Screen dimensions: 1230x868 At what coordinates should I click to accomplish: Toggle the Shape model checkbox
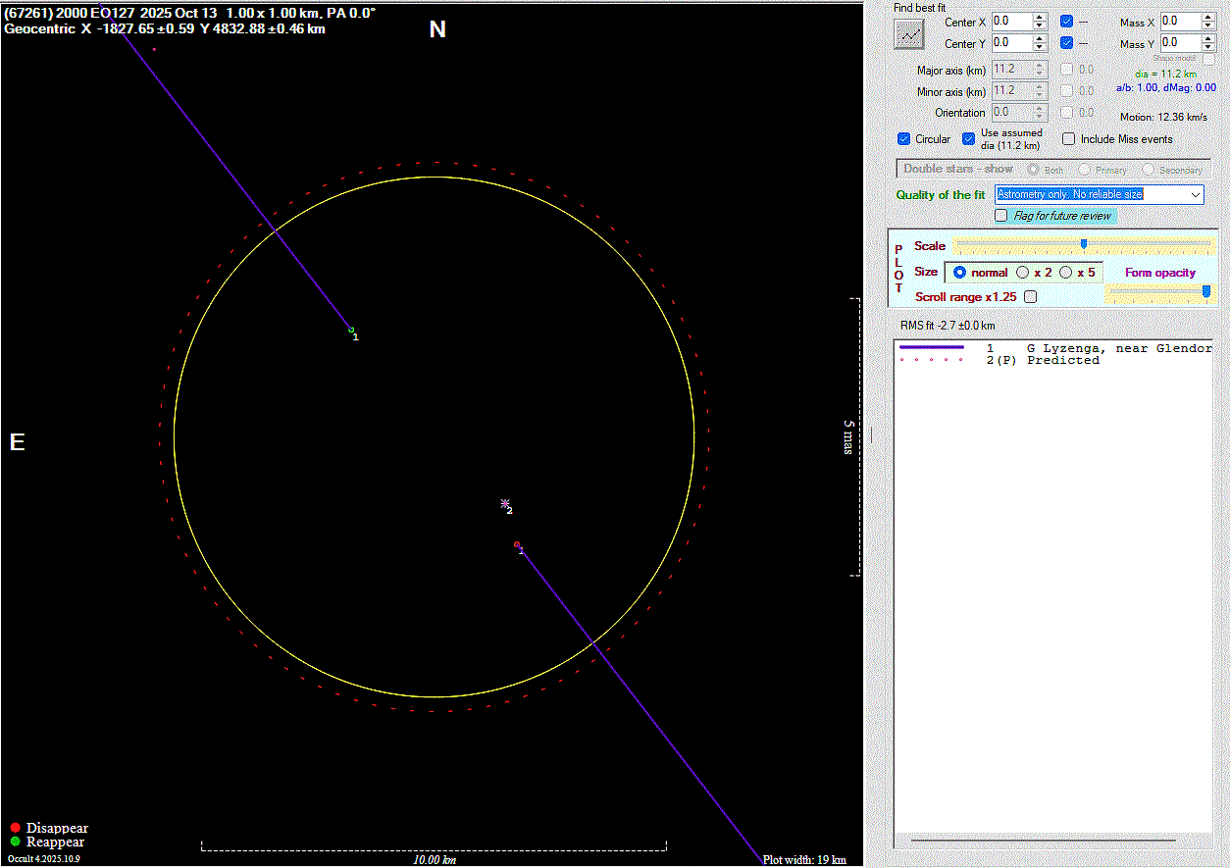click(1208, 59)
